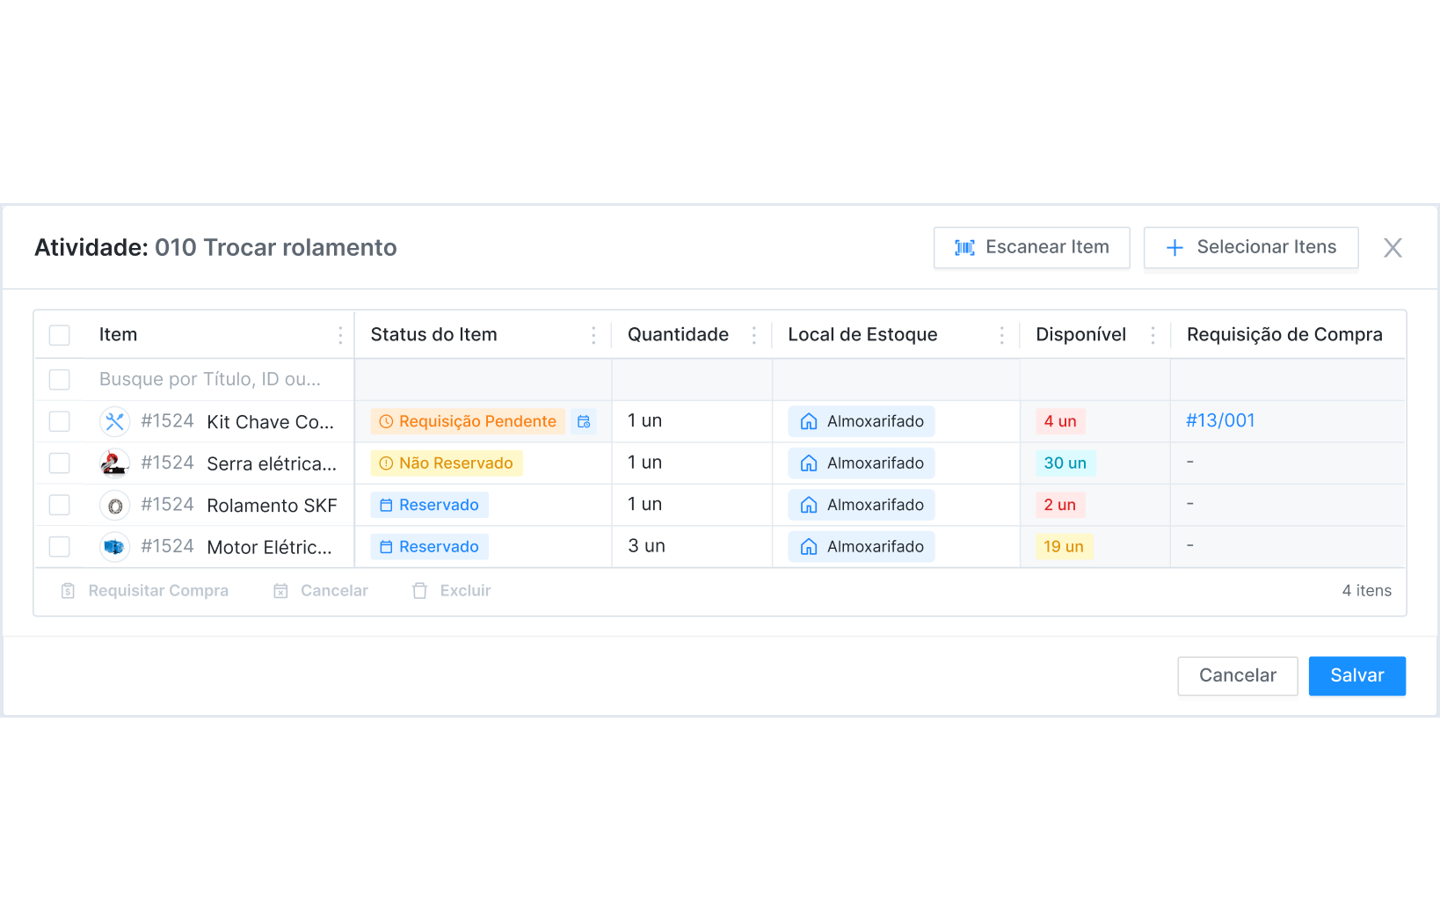
Task: Open the Quantidade column options menu
Action: (x=753, y=335)
